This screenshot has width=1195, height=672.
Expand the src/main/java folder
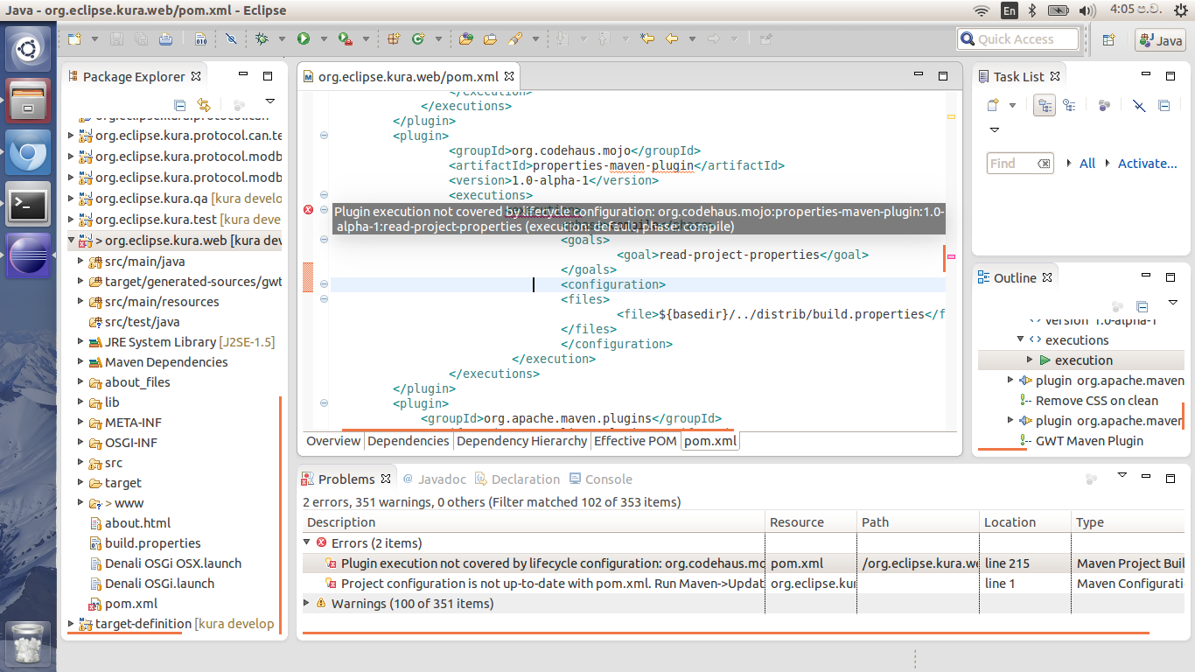click(80, 262)
